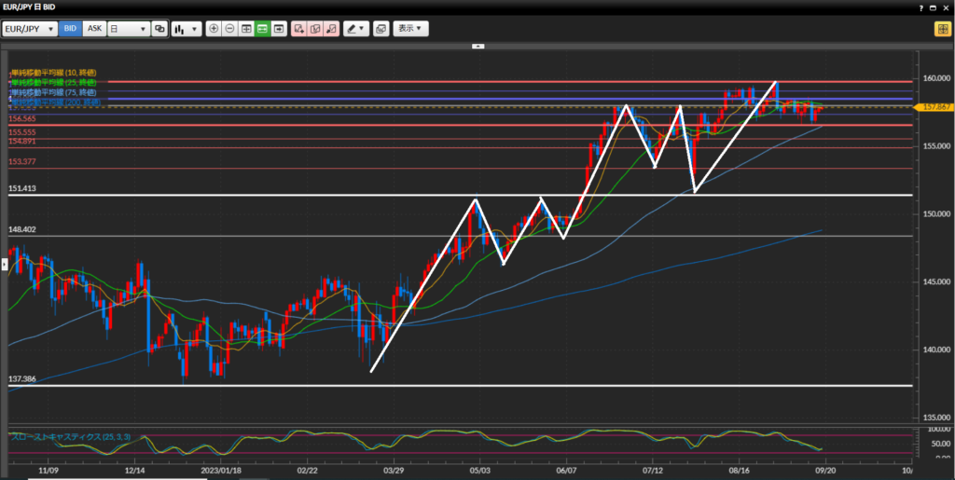Click the chart grid layout icon

(x=246, y=29)
